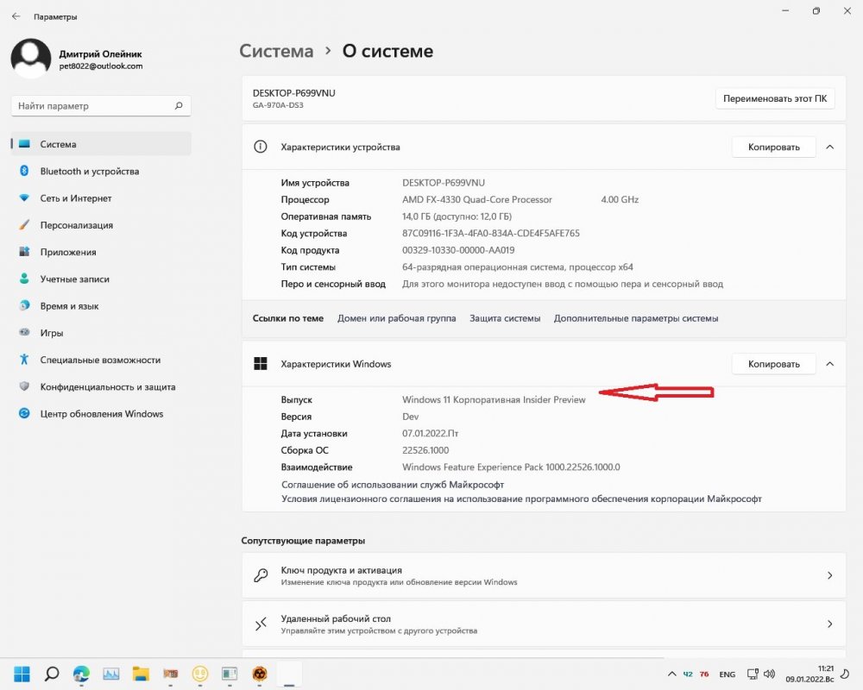Select the Код продукта value 00329-10330-00000-AA019
The height and width of the screenshot is (690, 863).
pos(458,250)
